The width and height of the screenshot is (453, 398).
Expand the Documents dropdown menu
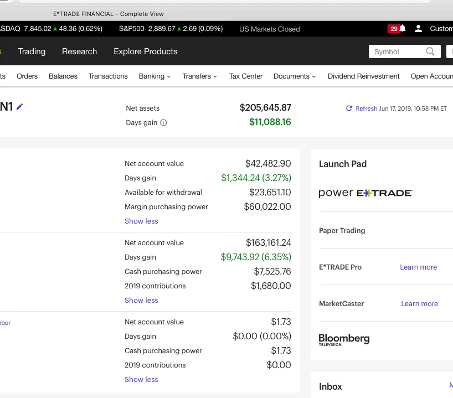click(295, 76)
